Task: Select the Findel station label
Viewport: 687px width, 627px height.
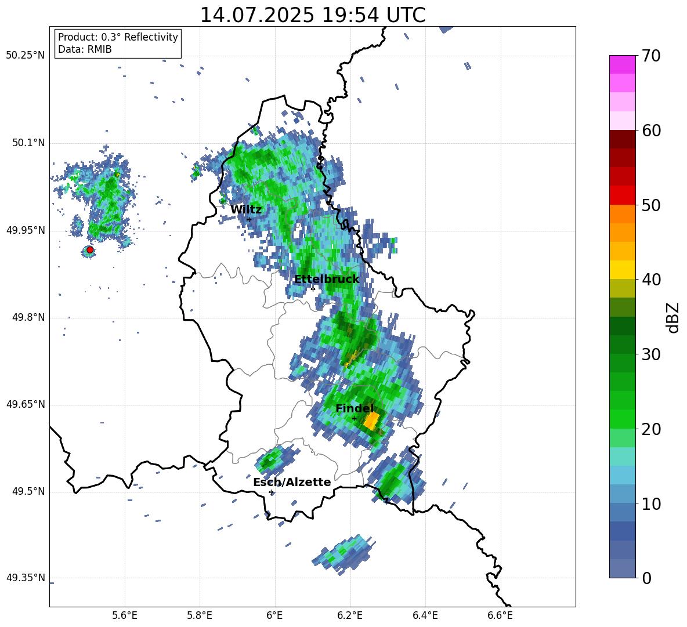Action: coord(355,408)
